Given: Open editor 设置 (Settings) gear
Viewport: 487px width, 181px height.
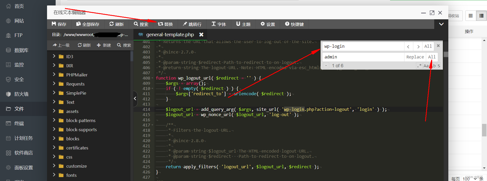Looking at the screenshot, I should tap(268, 24).
